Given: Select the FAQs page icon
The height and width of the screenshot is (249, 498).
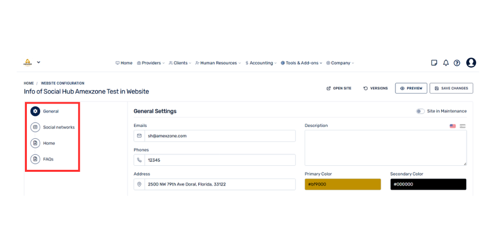Looking at the screenshot, I should pos(35,159).
